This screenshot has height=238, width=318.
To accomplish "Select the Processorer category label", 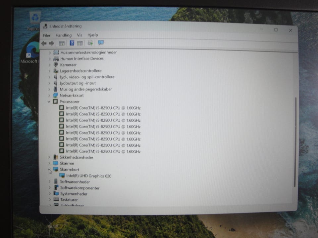I will (x=70, y=101).
